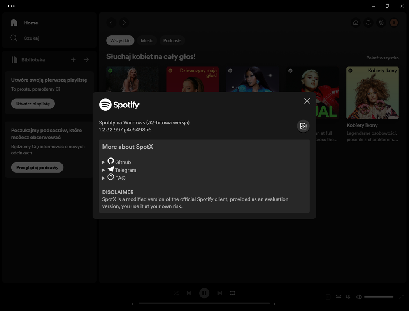Image resolution: width=409 pixels, height=311 pixels.
Task: Toggle repeat mode
Action: point(232,293)
